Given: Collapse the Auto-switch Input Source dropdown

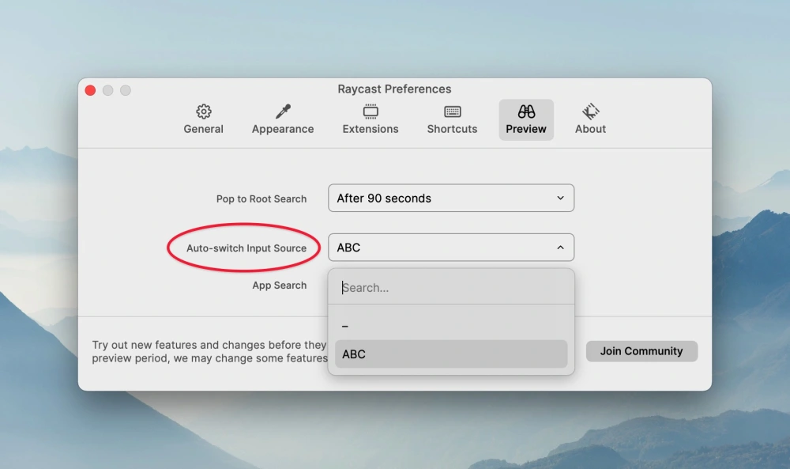Looking at the screenshot, I should click(451, 247).
